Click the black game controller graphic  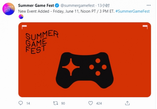85,70
